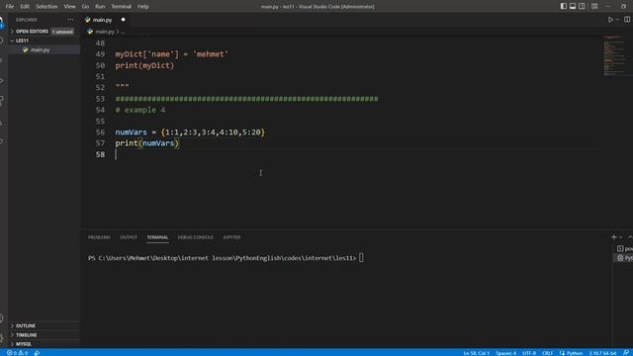Open the Run menu
This screenshot has width=633, height=356.
[100, 7]
